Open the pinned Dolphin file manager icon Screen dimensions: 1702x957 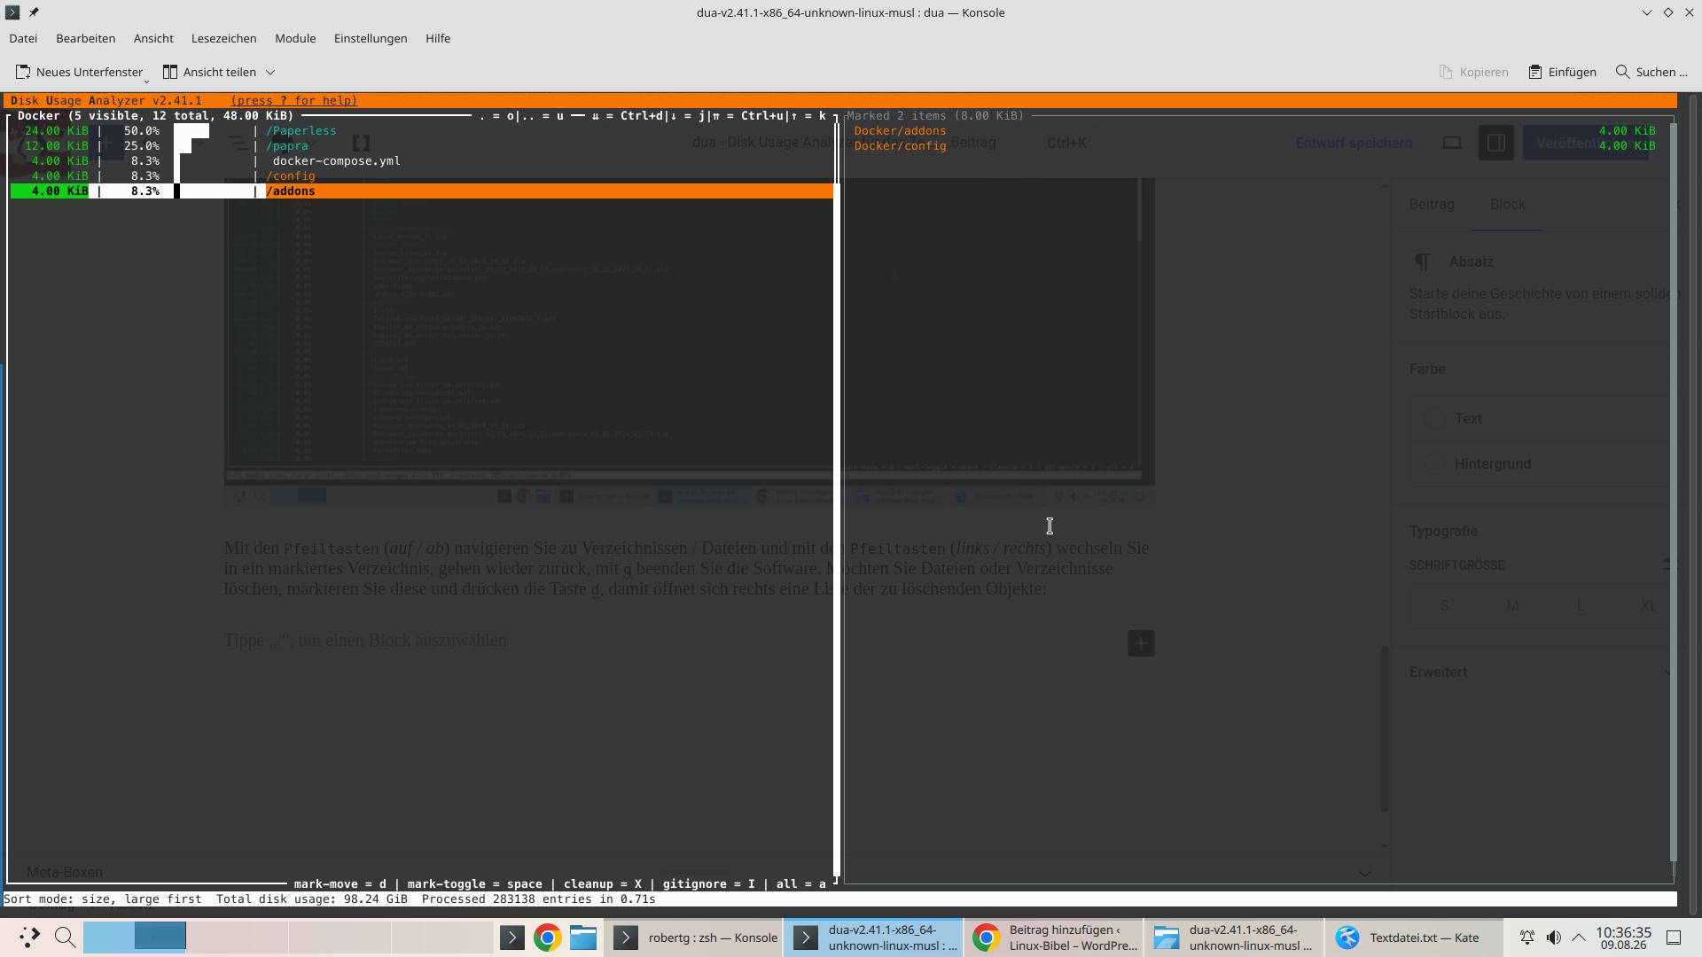pyautogui.click(x=583, y=938)
